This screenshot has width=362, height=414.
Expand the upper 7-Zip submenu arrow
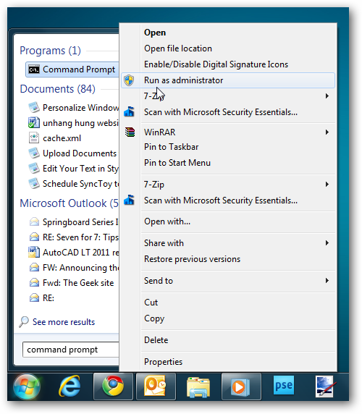pos(327,96)
